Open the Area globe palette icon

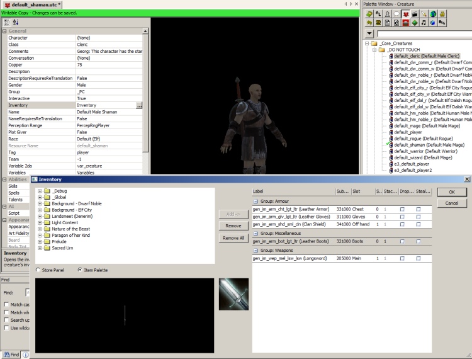[x=433, y=14]
